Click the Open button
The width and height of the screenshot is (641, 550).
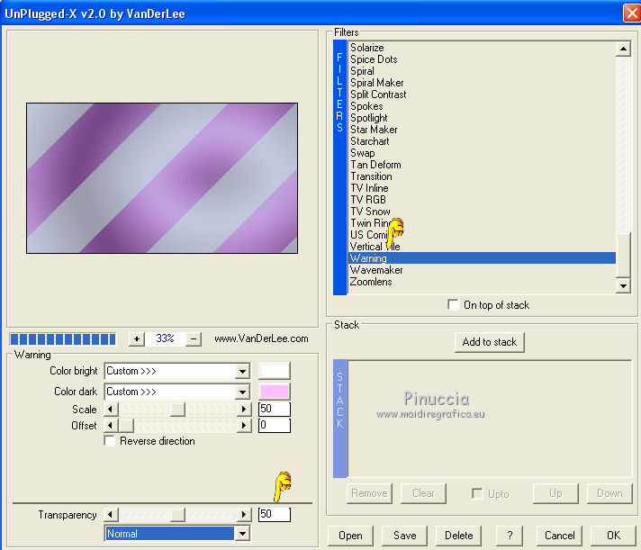[351, 536]
